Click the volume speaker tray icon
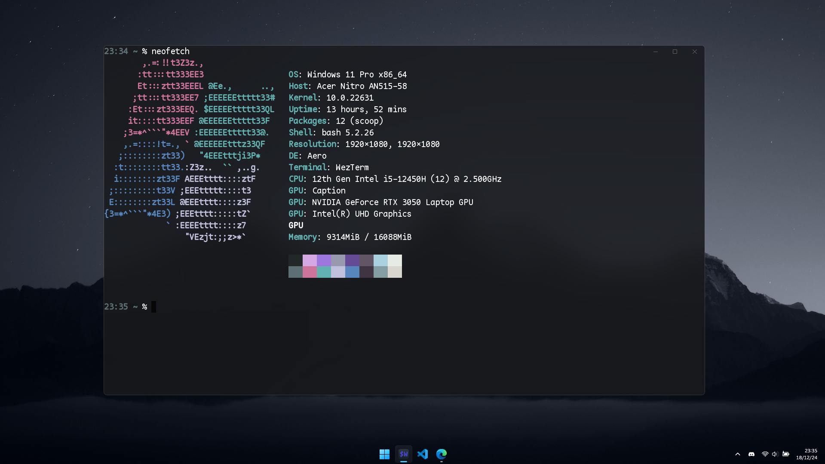825x464 pixels. (775, 454)
